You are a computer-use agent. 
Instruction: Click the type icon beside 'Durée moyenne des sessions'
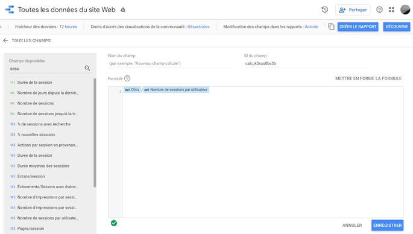pyautogui.click(x=13, y=166)
